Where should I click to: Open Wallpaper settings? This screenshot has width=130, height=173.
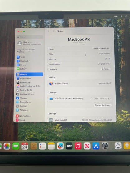[x=22, y=110]
